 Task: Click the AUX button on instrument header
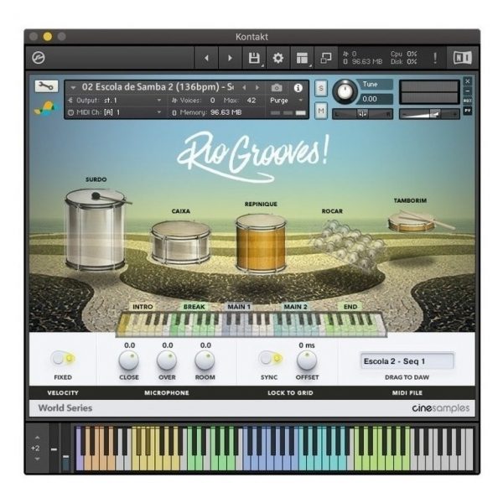468,101
